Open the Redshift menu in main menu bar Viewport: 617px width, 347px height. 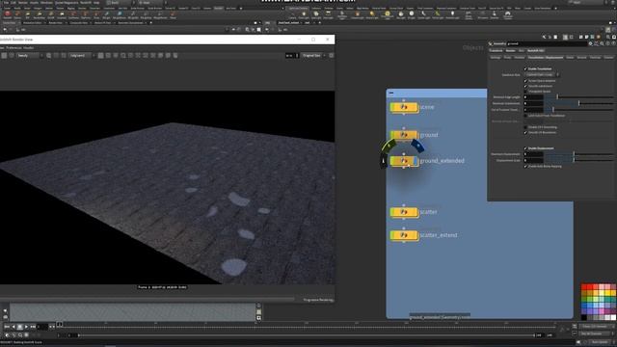click(86, 2)
